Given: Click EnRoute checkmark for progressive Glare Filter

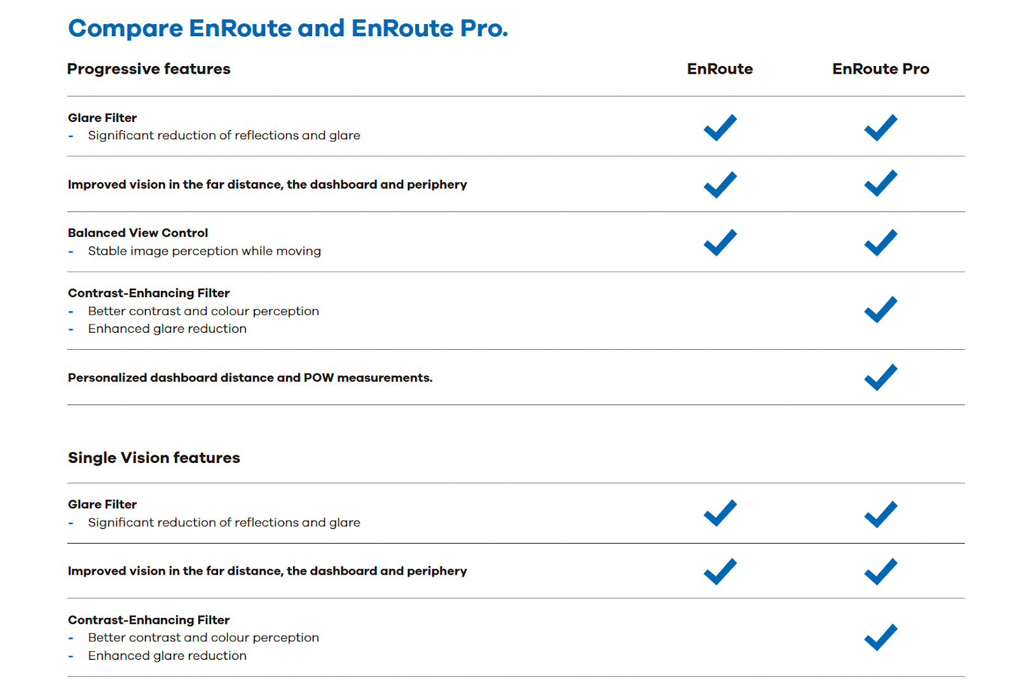Looking at the screenshot, I should point(720,128).
